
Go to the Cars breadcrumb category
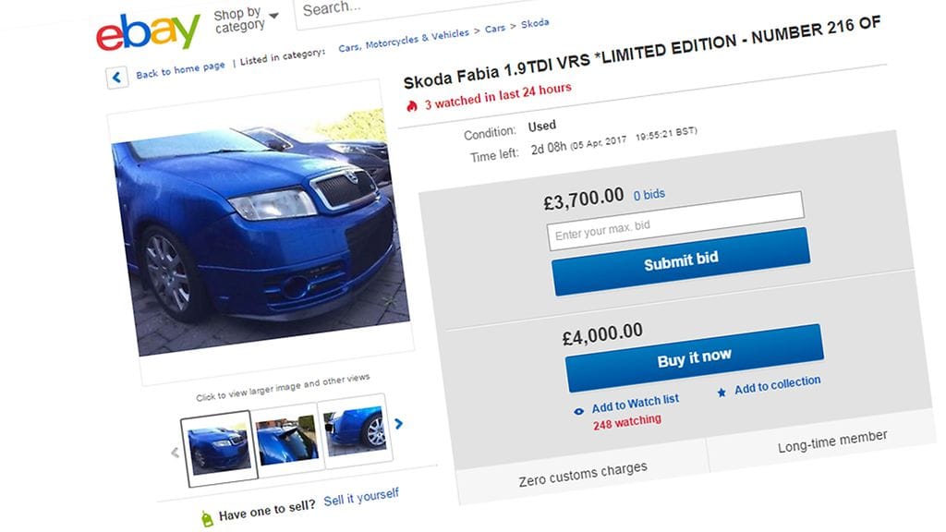click(495, 29)
